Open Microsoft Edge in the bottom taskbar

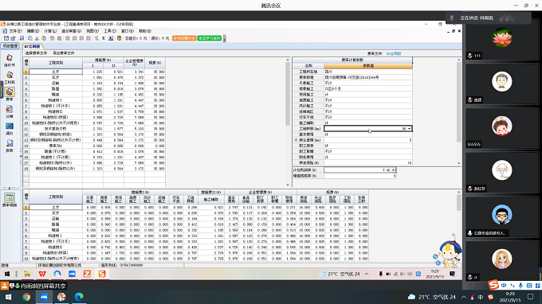pyautogui.click(x=79, y=297)
